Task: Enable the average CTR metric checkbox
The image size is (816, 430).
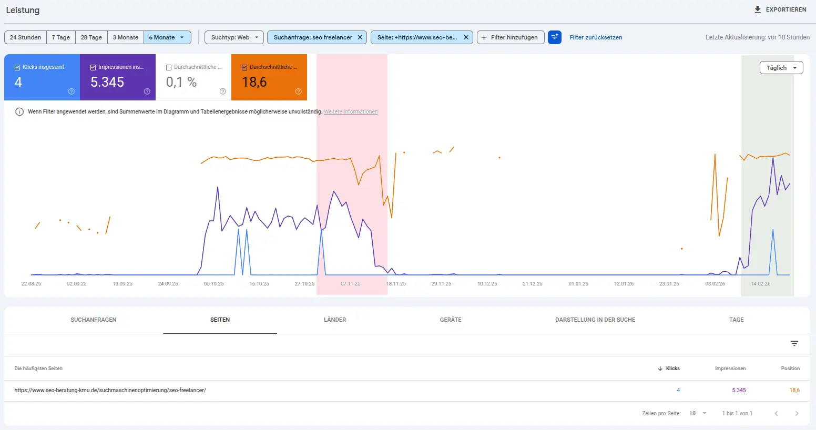Action: [169, 67]
